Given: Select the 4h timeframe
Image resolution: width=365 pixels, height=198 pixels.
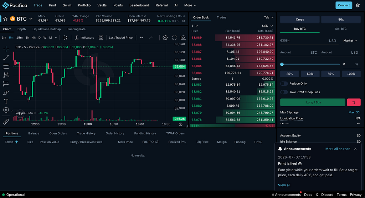Looking at the screenshot, I should [x=34, y=38].
